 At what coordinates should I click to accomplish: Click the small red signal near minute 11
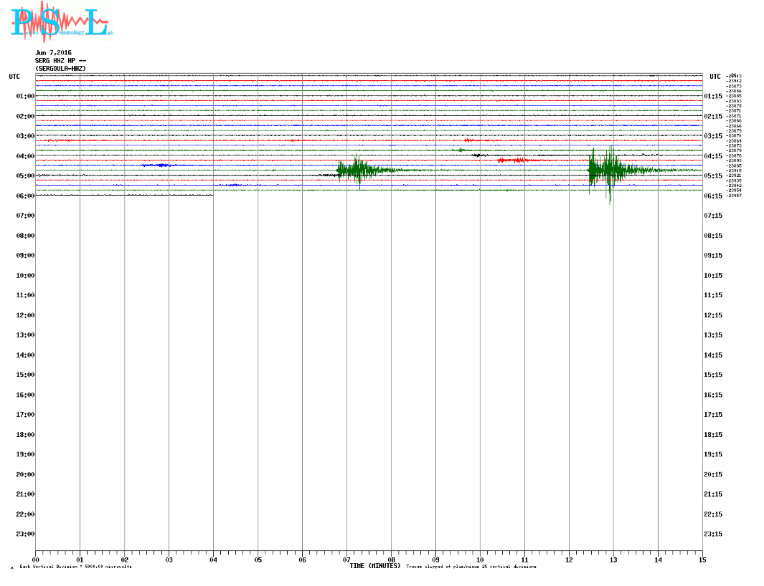point(513,160)
